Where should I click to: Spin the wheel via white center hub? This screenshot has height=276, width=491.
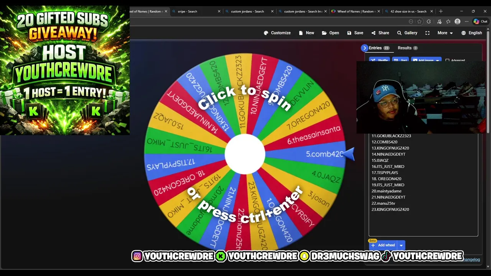[245, 154]
